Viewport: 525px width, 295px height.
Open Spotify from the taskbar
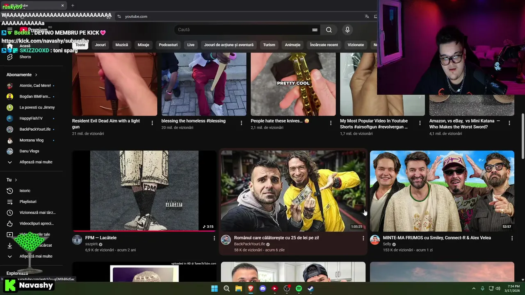pos(299,288)
